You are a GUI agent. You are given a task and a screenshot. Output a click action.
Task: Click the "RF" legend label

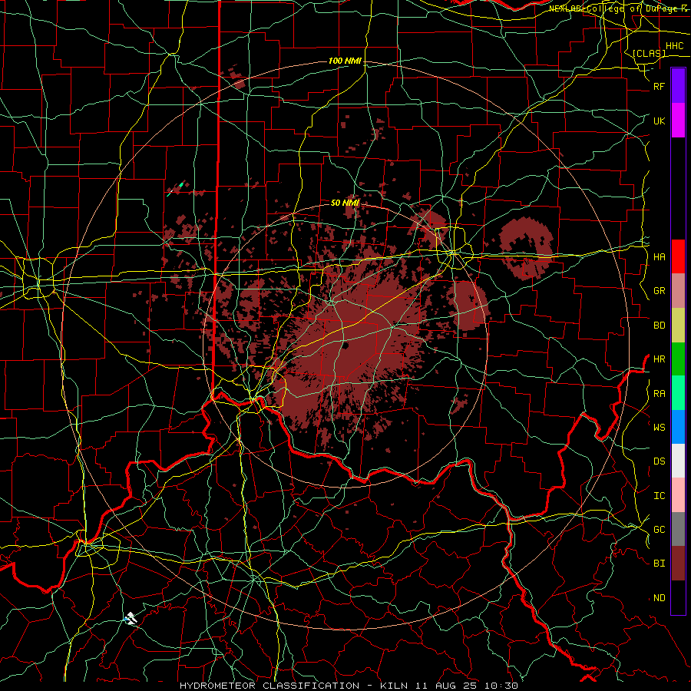click(x=659, y=86)
